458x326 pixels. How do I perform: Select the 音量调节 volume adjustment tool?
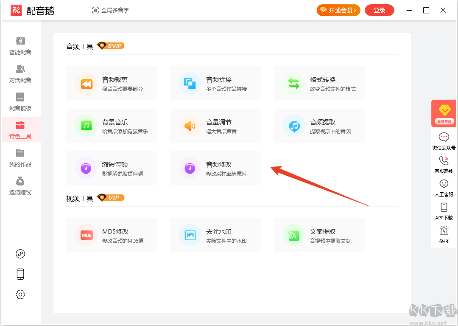click(x=215, y=126)
